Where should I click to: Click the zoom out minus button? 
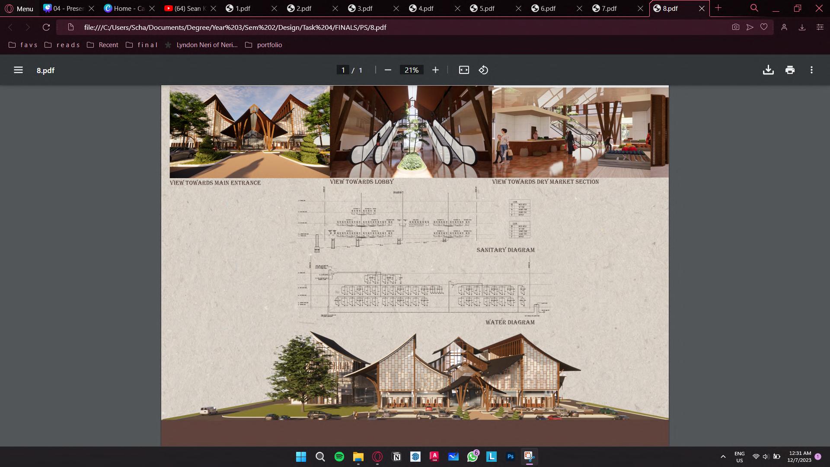pos(388,70)
